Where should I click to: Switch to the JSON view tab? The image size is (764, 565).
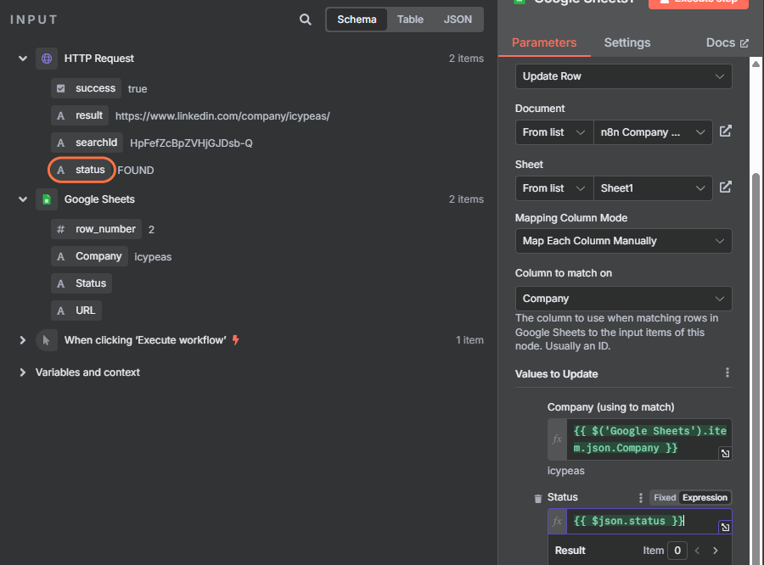[x=458, y=20]
